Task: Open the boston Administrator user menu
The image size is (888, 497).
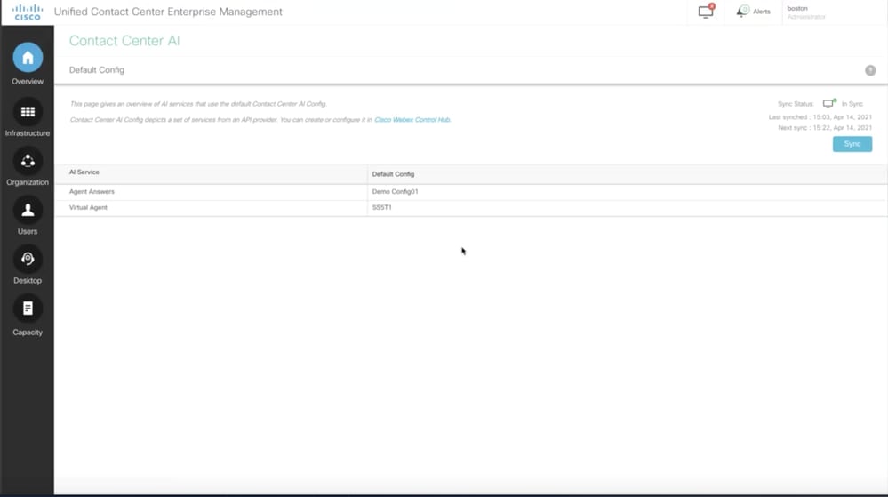Action: click(806, 12)
